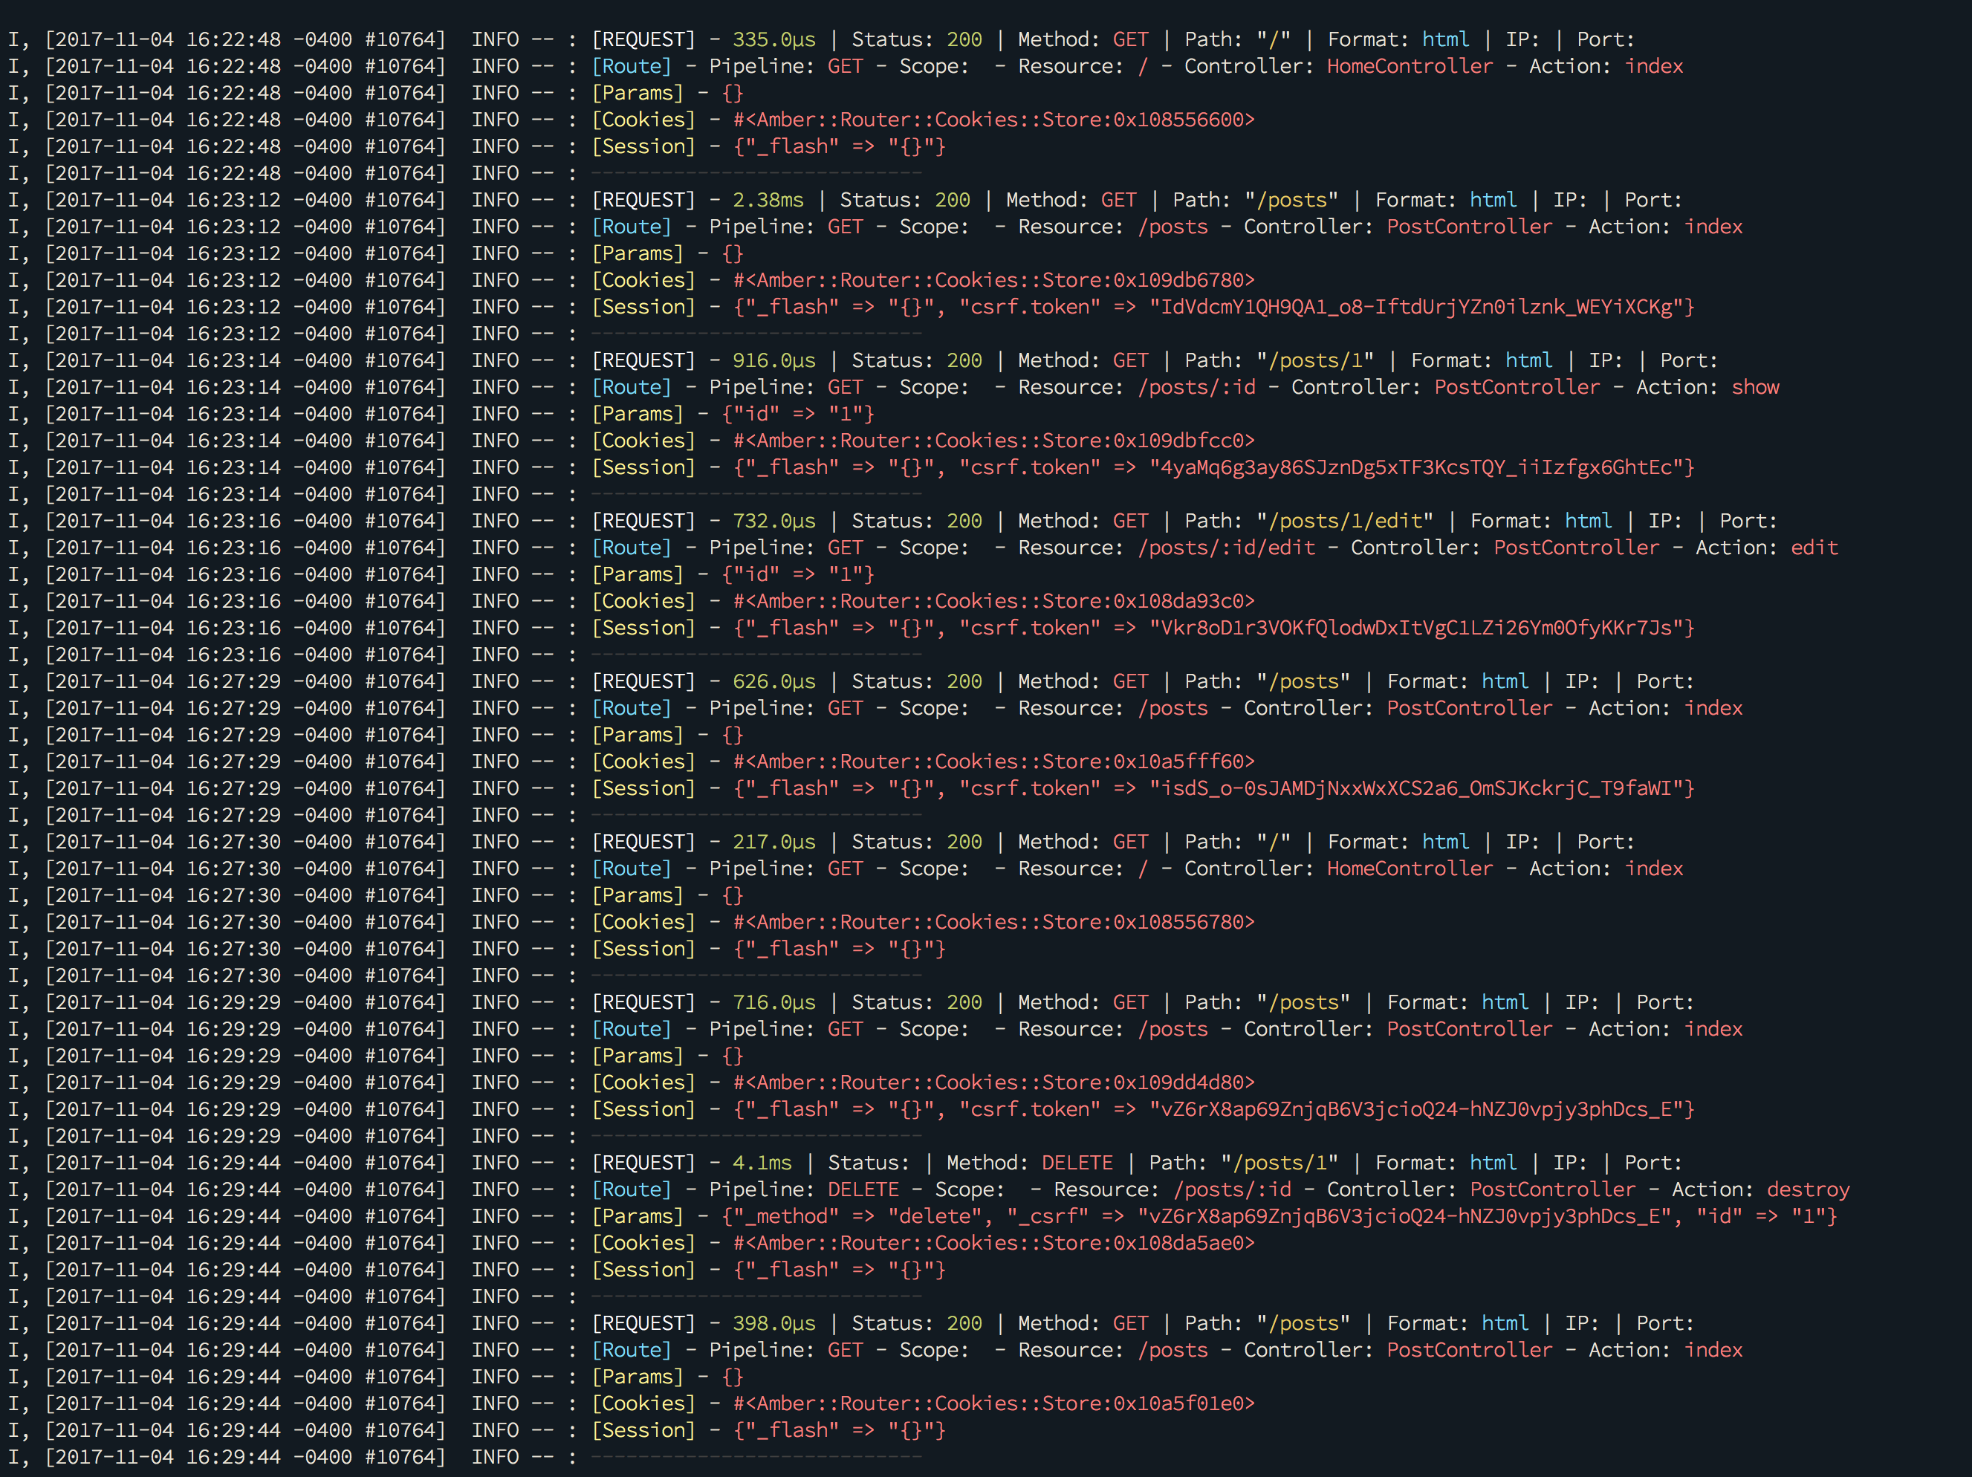The width and height of the screenshot is (1972, 1477).
Task: Select cookie store address 0x108556780
Action: pos(1178,922)
